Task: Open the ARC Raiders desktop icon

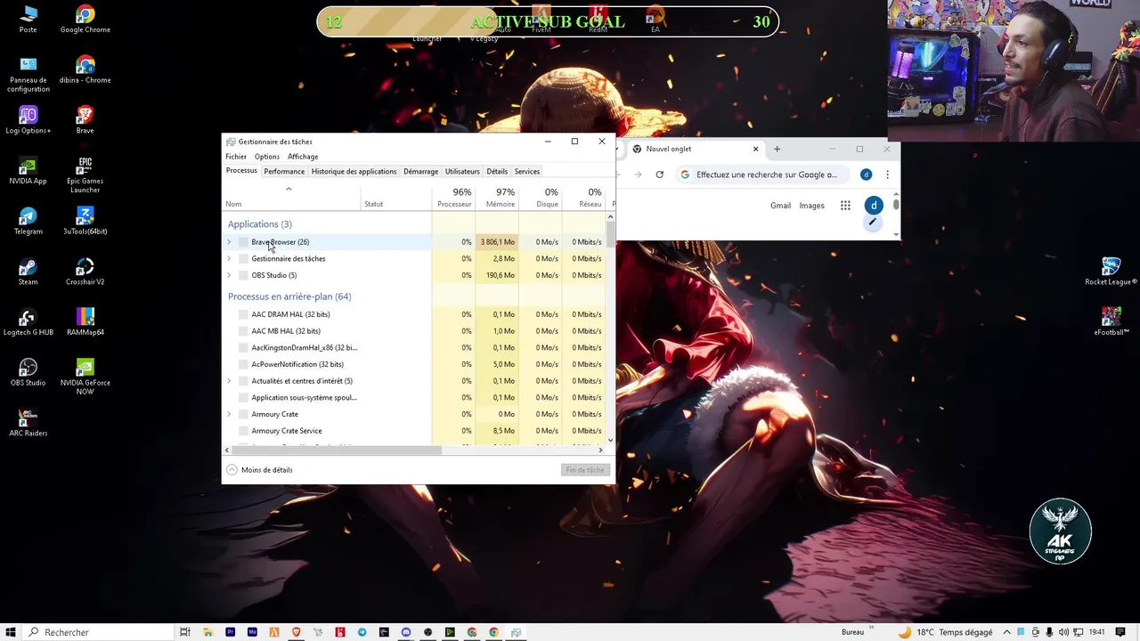Action: [x=28, y=424]
